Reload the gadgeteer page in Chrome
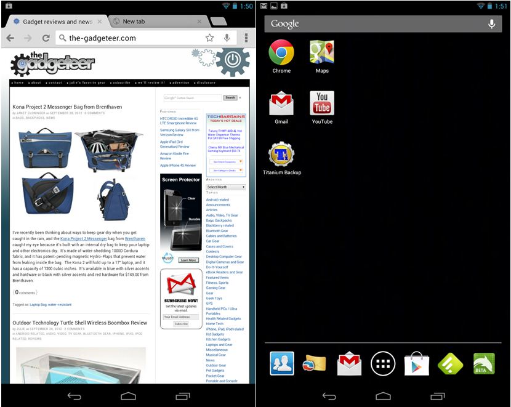Screen dimensions: 511x407 (x=46, y=38)
